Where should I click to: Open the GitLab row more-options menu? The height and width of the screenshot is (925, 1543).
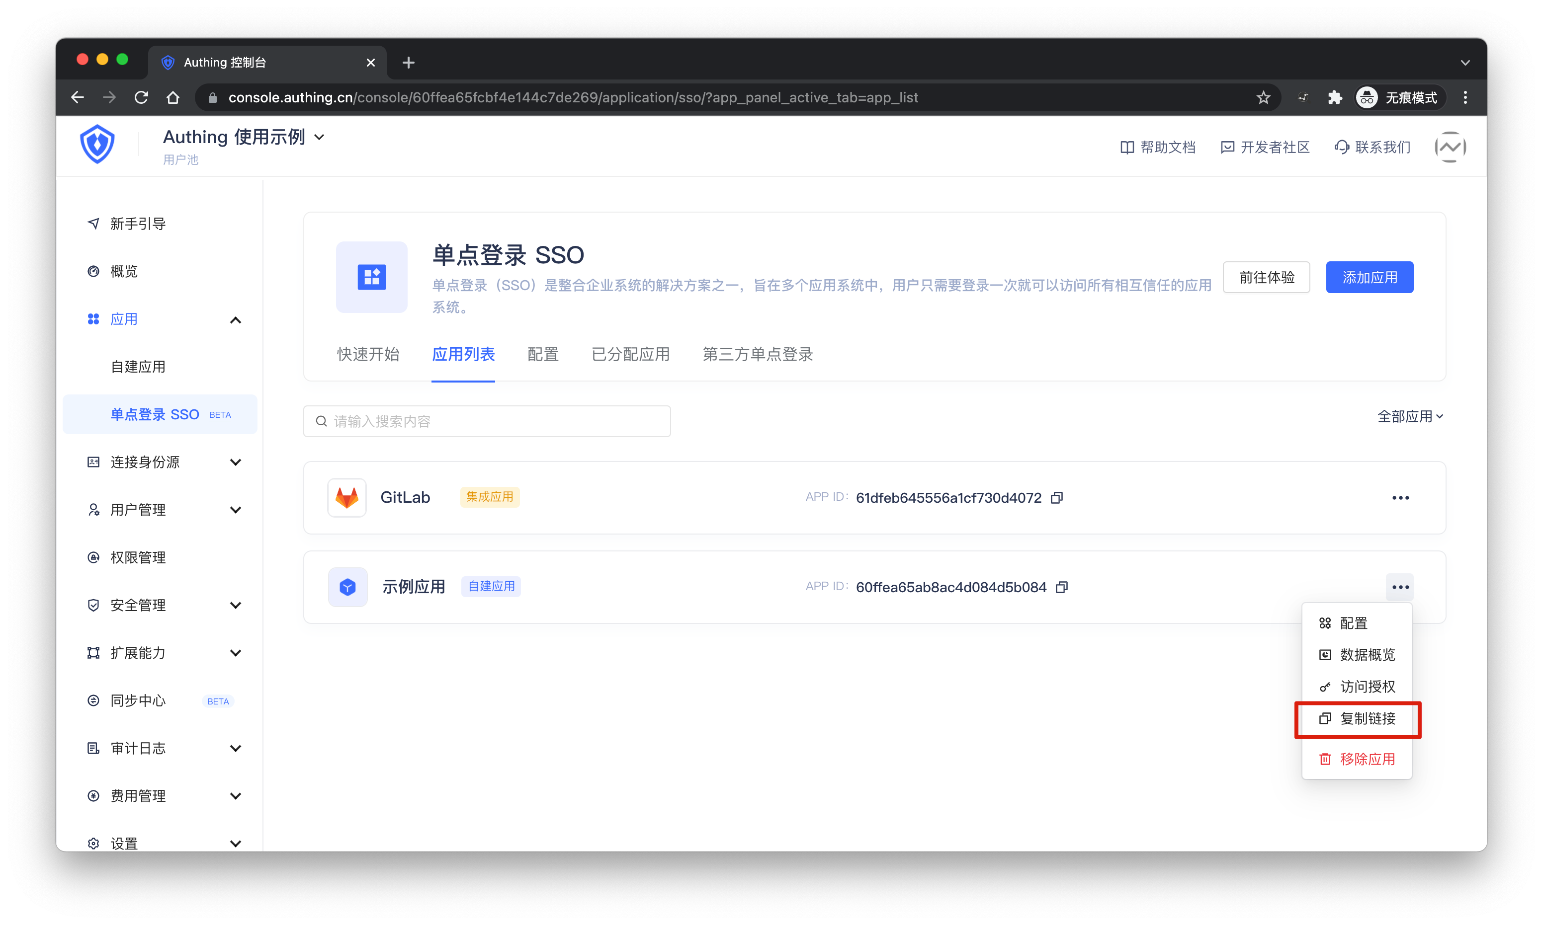coord(1400,497)
